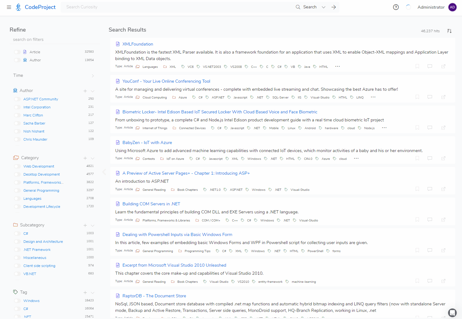Open the help question mark icon

click(396, 7)
